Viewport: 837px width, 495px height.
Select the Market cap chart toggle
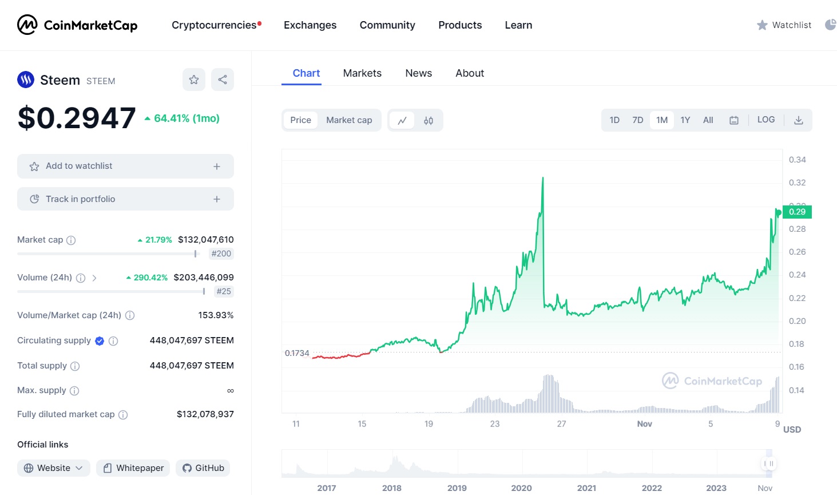(349, 120)
